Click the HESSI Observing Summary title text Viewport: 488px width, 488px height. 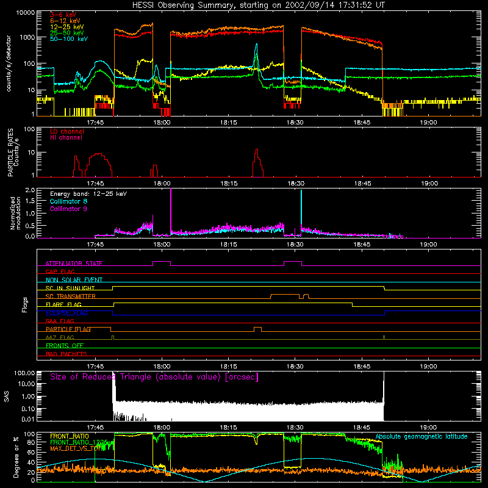(x=259, y=5)
